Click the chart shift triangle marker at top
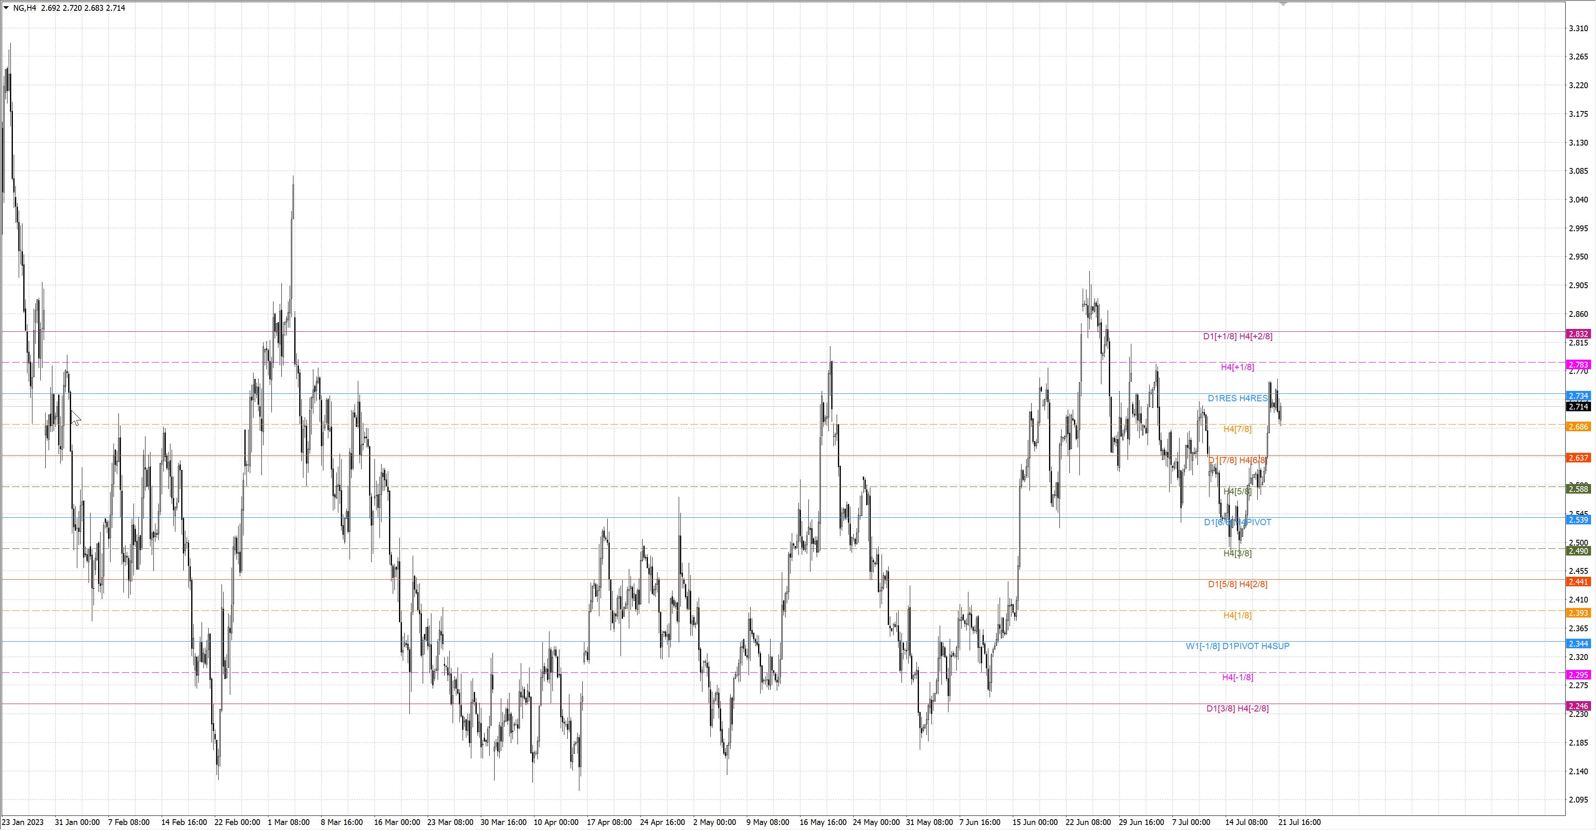1596x830 pixels. coord(1283,4)
